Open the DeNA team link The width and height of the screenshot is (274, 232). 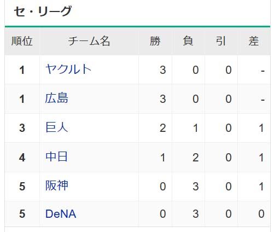pyautogui.click(x=61, y=214)
